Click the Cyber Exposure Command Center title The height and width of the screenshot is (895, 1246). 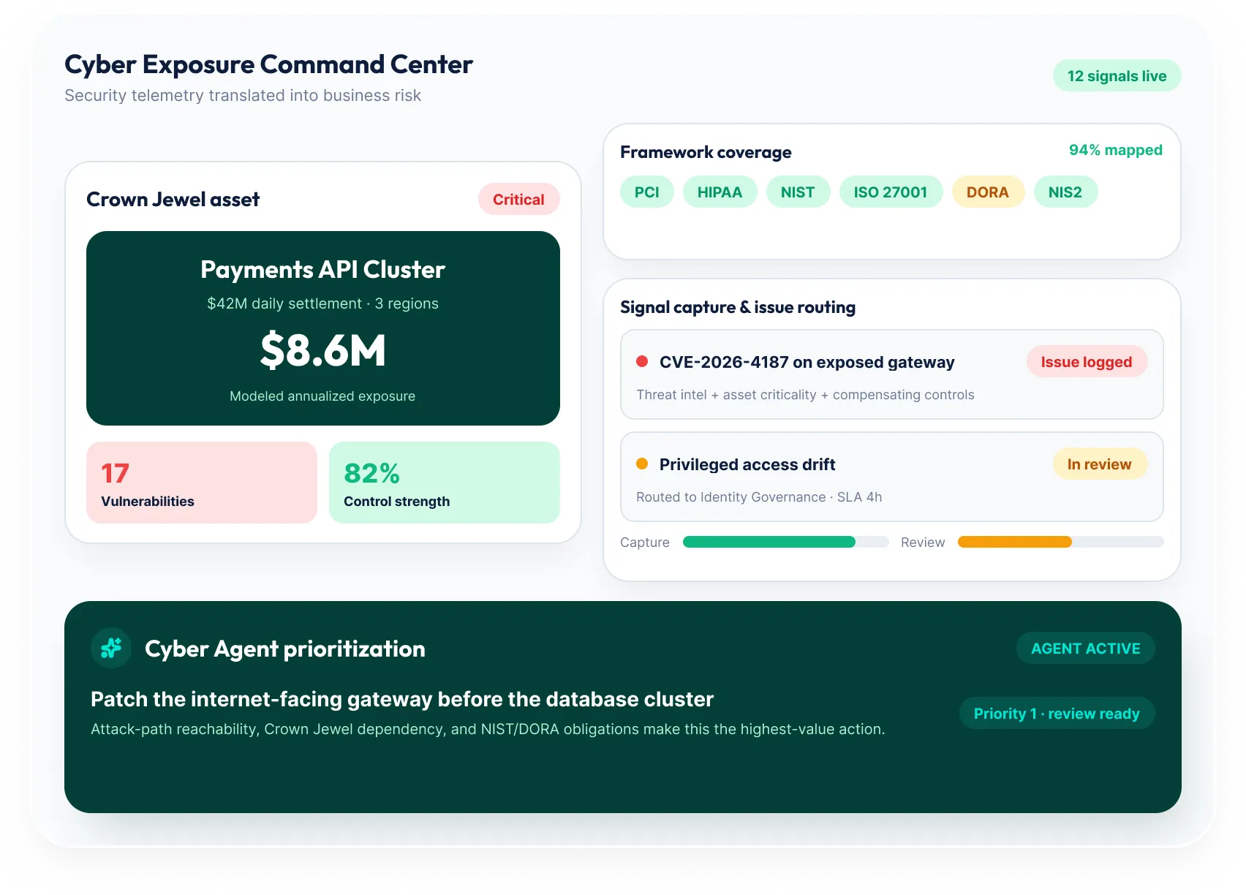coord(269,64)
